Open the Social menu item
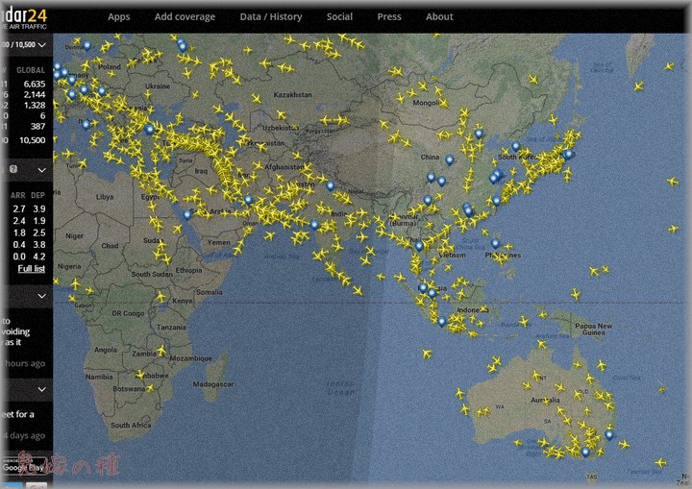 click(339, 16)
